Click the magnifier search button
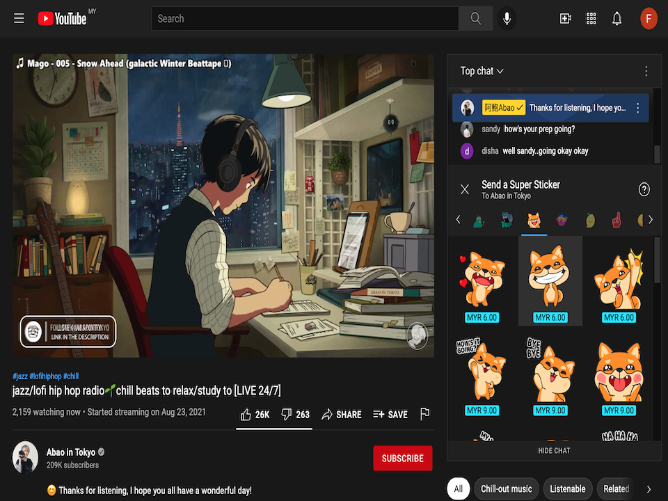Viewport: 668px width, 501px height. coord(475,19)
